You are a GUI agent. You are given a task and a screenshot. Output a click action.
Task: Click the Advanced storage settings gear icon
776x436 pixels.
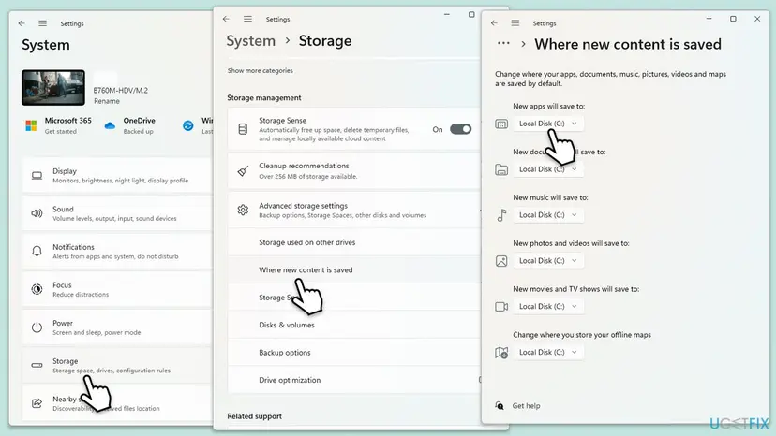point(243,211)
